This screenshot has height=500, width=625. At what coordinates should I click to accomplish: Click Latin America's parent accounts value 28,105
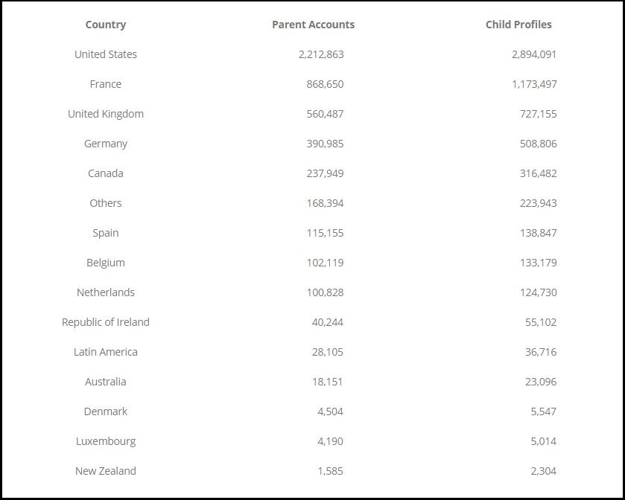click(x=328, y=352)
